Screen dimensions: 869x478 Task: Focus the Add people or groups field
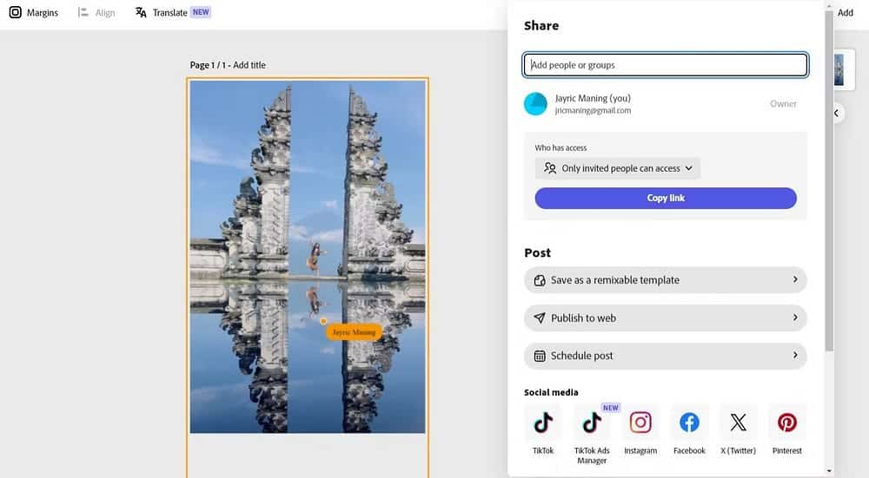tap(665, 65)
